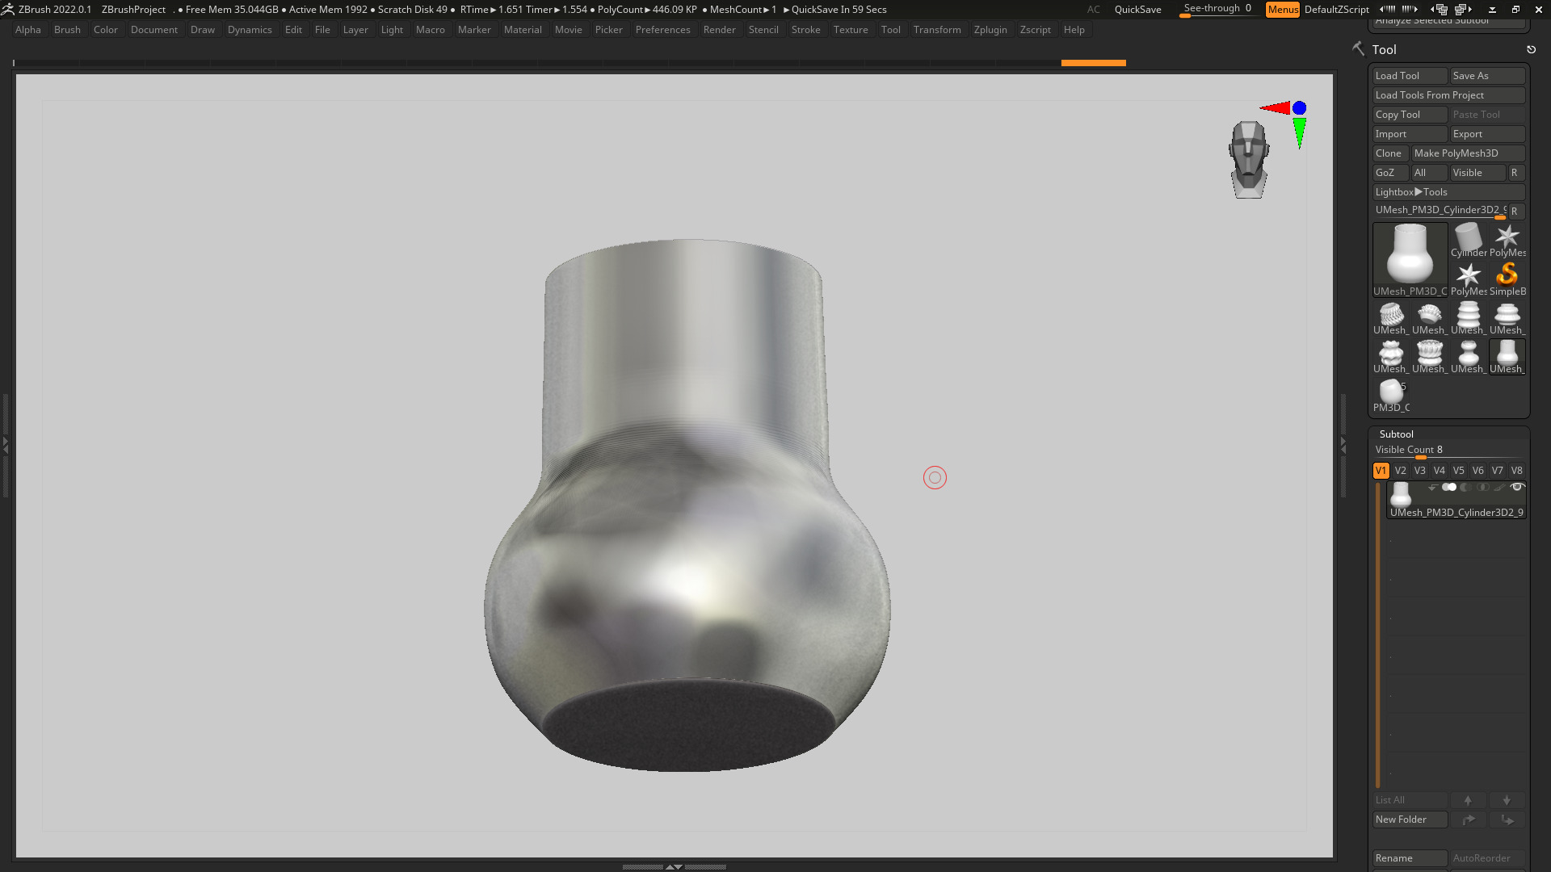Toggle the Menus button
The image size is (1551, 872).
coord(1283,10)
